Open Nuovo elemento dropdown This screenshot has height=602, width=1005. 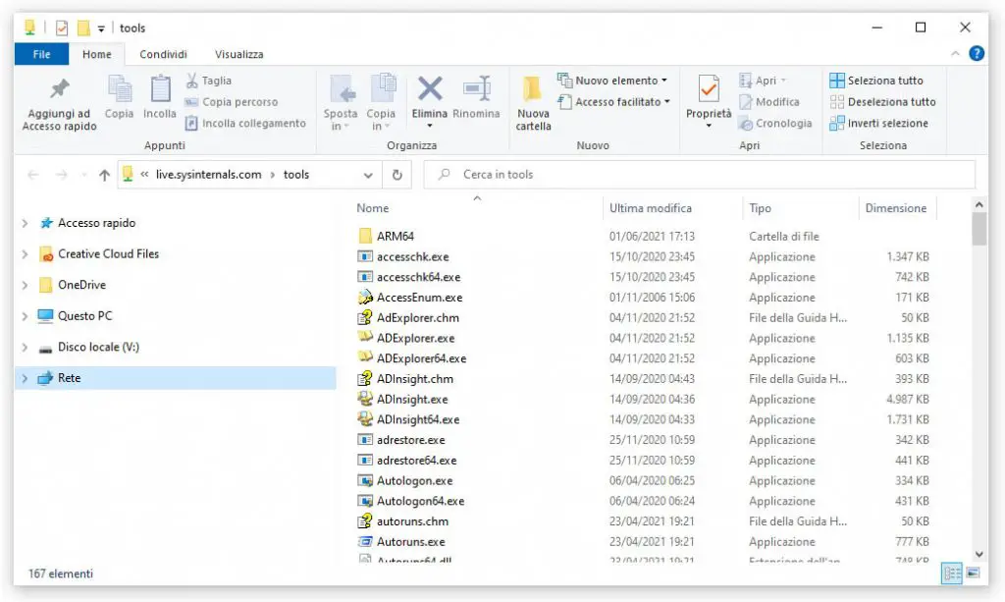(612, 81)
